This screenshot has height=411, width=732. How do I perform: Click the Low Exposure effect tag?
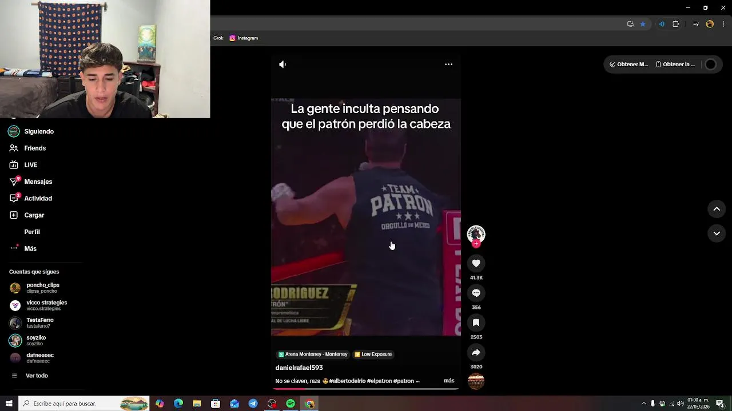(x=373, y=354)
